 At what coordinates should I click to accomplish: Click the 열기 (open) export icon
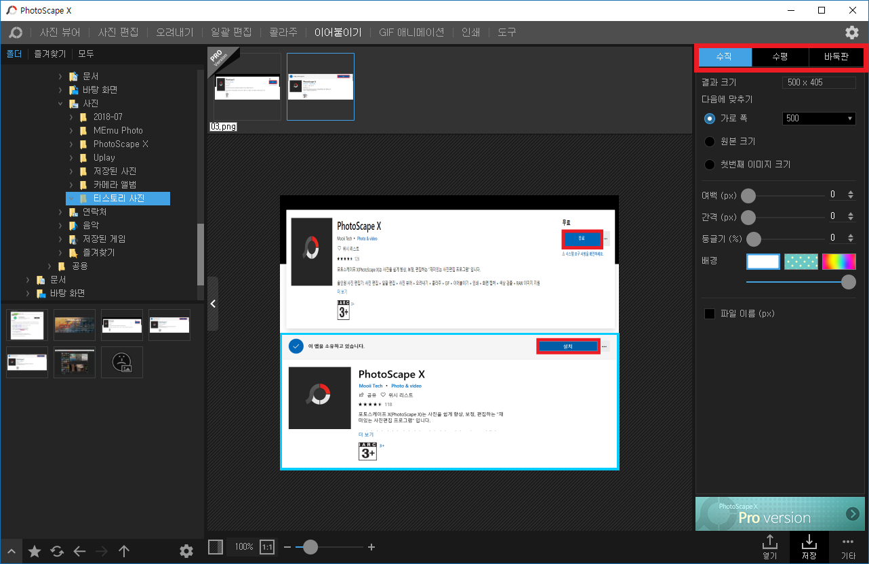tap(769, 547)
